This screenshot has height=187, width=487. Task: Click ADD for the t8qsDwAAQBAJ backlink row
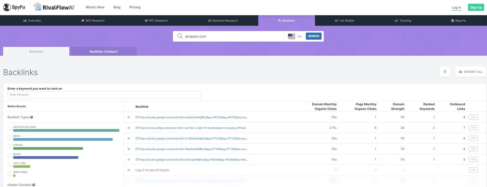pyautogui.click(x=473, y=149)
